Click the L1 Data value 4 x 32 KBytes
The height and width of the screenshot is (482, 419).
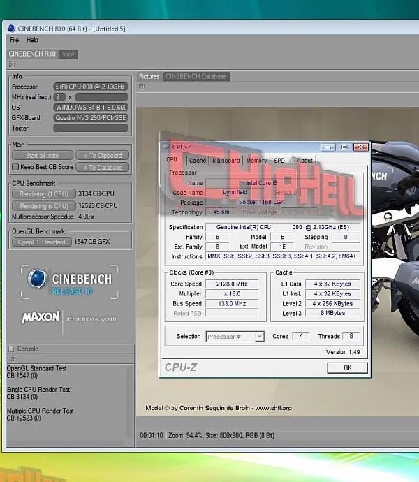pos(332,284)
